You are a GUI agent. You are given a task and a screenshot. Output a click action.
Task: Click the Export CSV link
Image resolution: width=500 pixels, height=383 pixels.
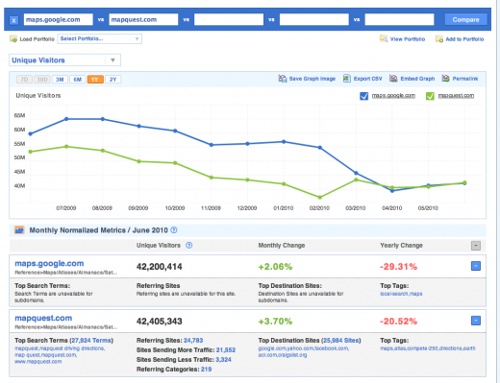click(x=367, y=79)
